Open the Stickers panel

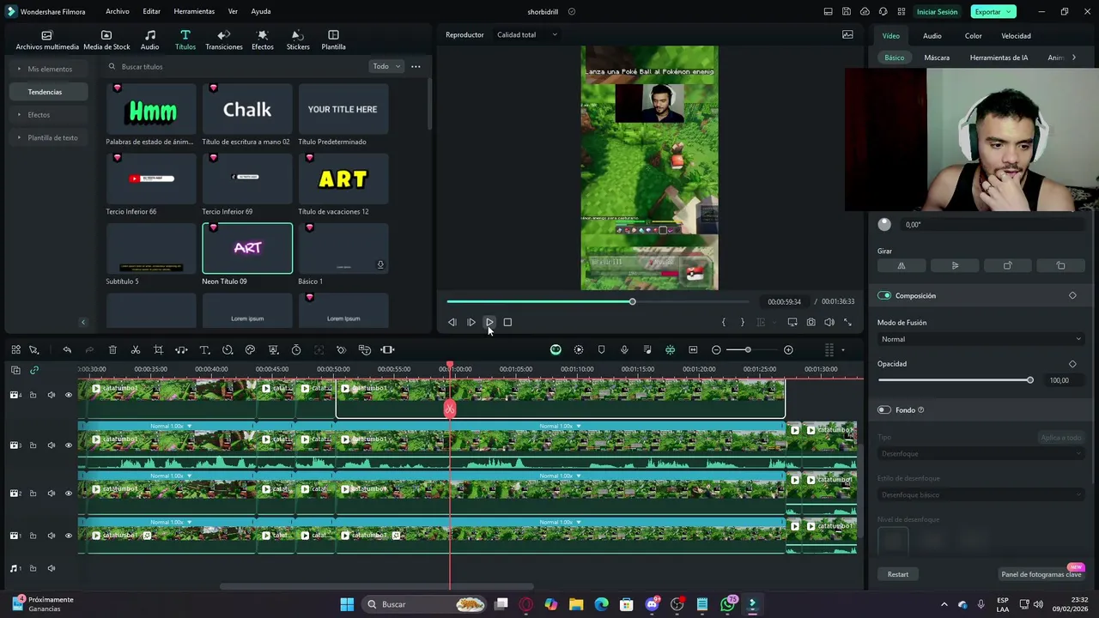(298, 39)
